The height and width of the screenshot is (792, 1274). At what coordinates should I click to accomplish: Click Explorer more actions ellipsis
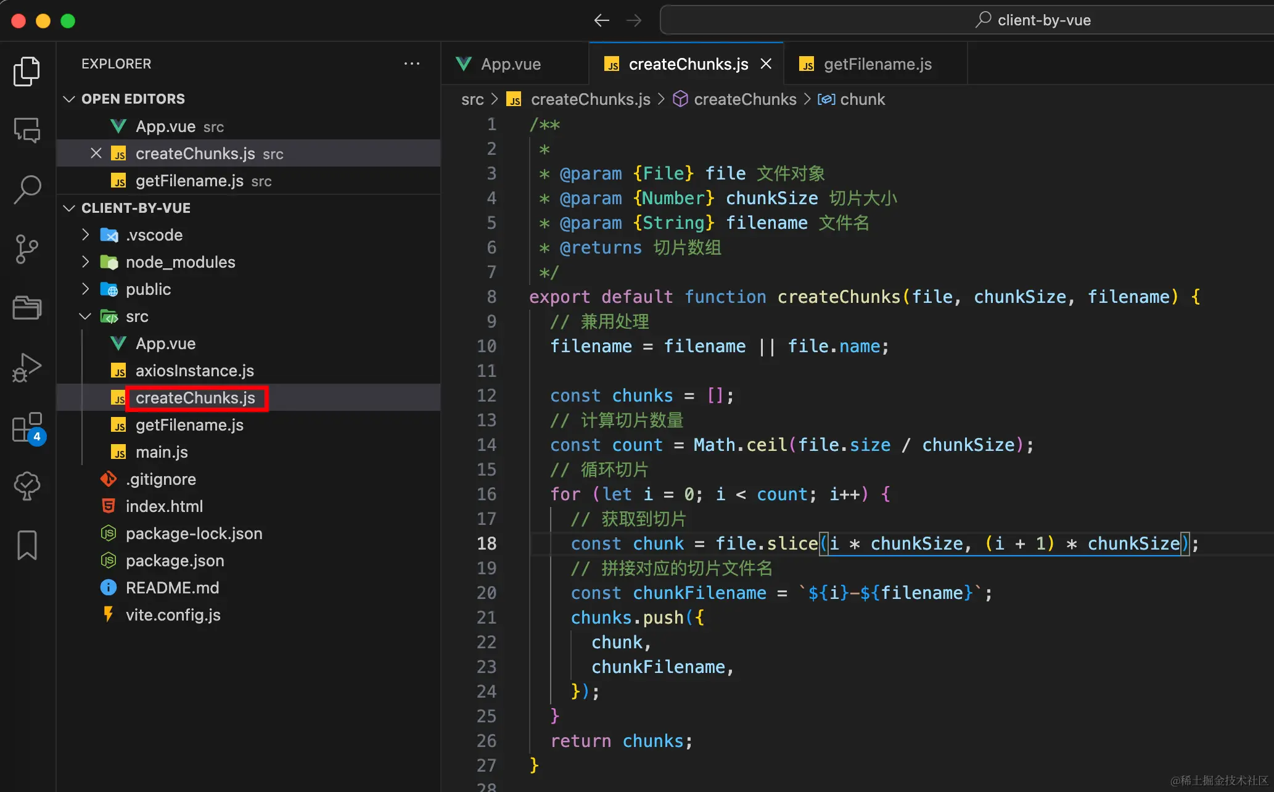click(x=411, y=64)
